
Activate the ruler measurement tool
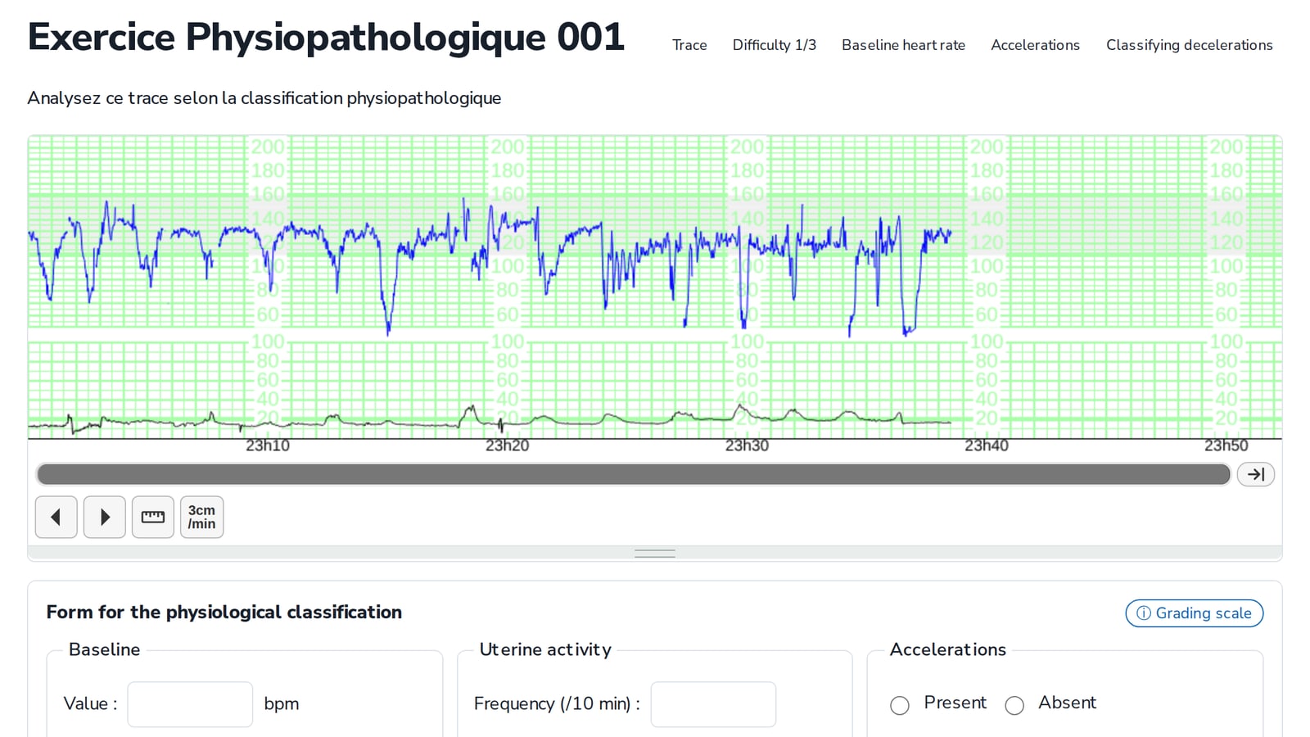pyautogui.click(x=153, y=517)
